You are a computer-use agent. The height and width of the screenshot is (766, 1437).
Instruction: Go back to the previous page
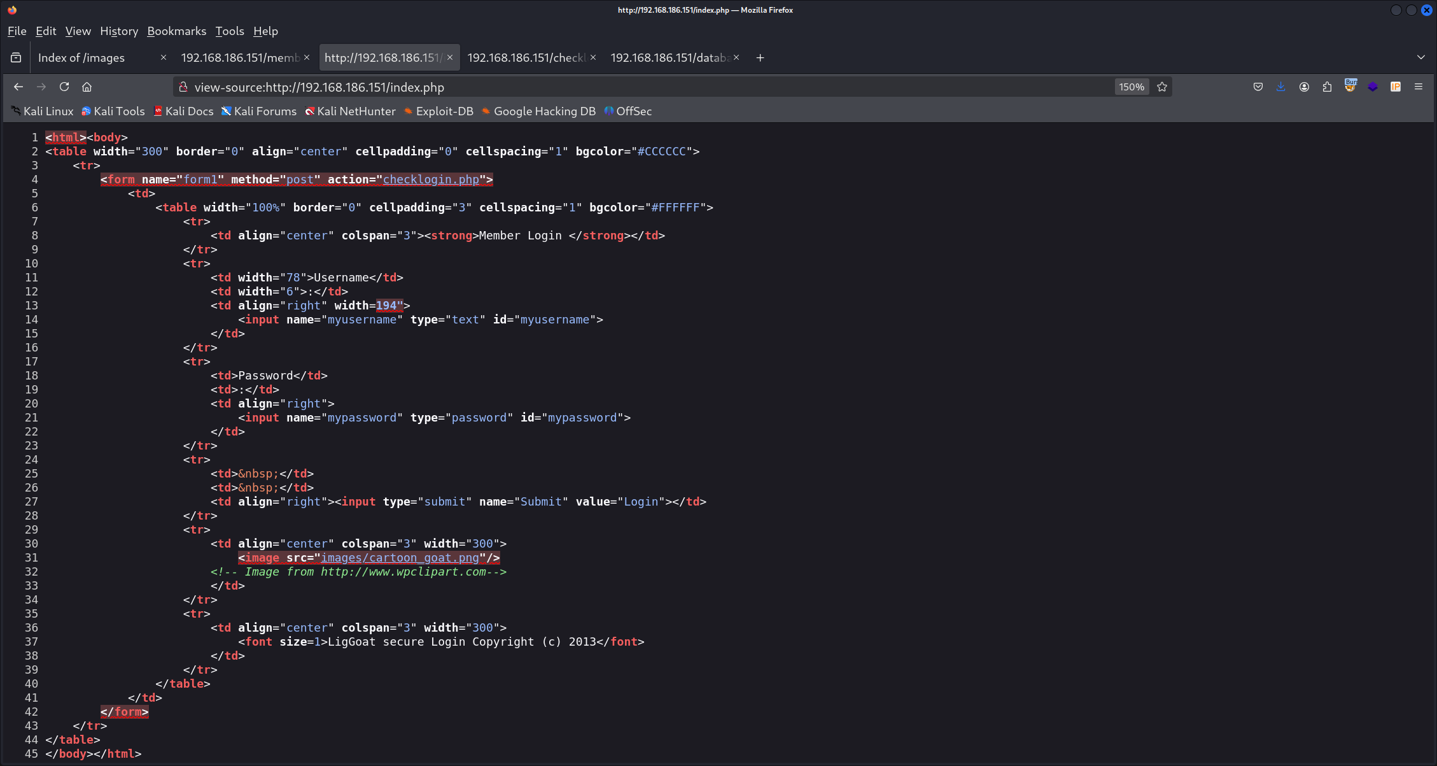(x=18, y=87)
